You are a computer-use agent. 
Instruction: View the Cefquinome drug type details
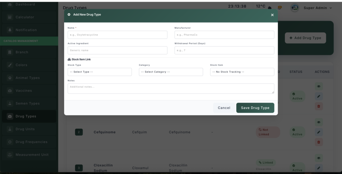pos(319,122)
